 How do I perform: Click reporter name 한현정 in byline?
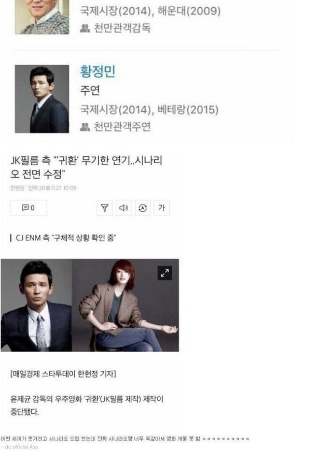click(17, 188)
